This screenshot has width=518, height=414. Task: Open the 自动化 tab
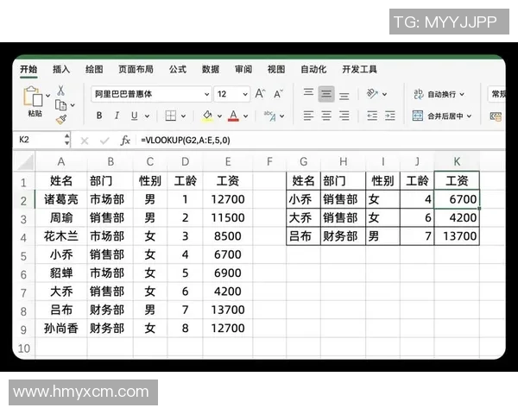(x=313, y=69)
